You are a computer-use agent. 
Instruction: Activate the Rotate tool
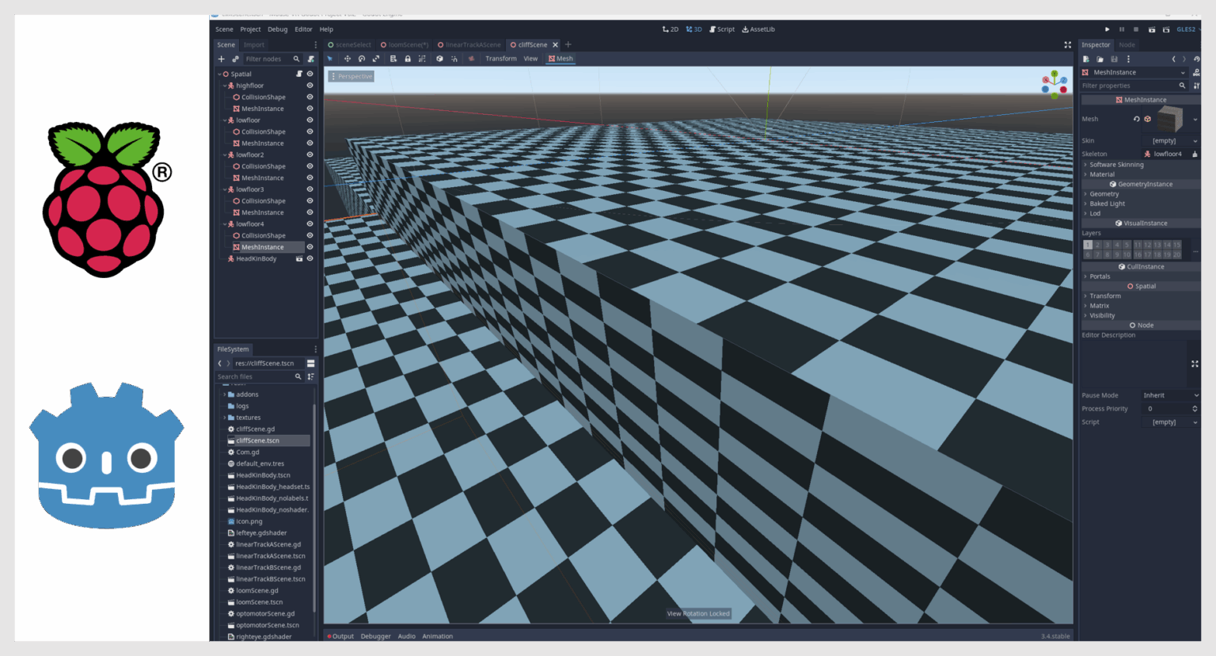362,58
